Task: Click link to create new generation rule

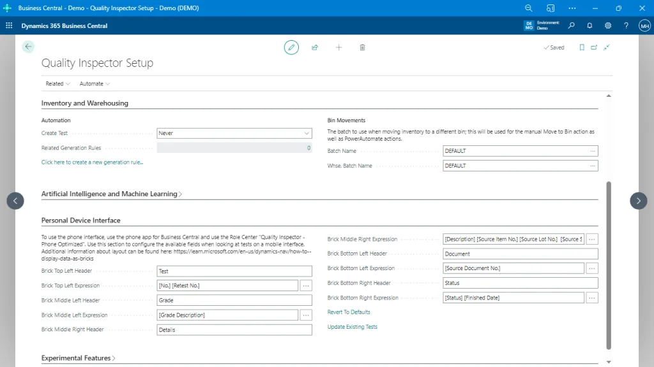Action: 92,162
